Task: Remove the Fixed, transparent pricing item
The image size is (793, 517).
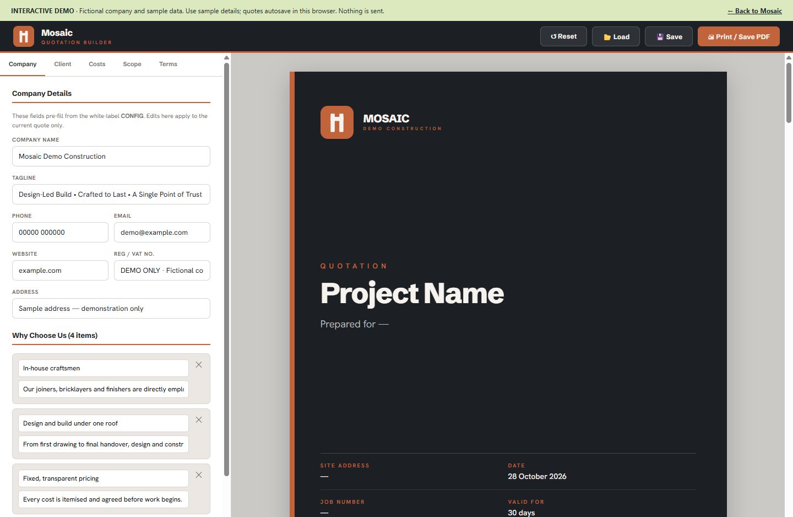Action: (199, 475)
